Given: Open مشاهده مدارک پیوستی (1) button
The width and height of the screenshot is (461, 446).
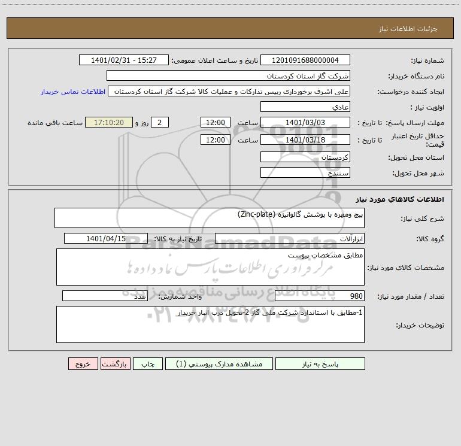Looking at the screenshot, I should coord(219,363).
